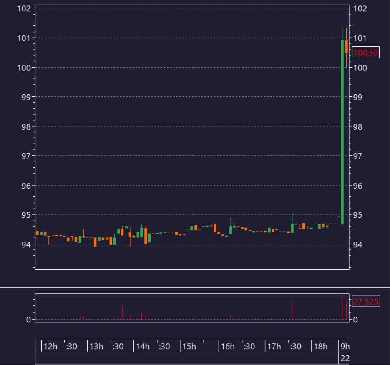Click 98 on the right price axis
Screen dimensions: 390x365
click(x=357, y=127)
